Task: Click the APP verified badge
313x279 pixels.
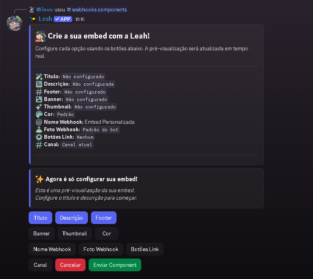Action: 63,19
